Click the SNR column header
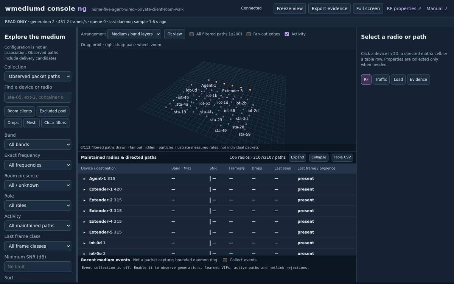454x284 pixels. 213,169
